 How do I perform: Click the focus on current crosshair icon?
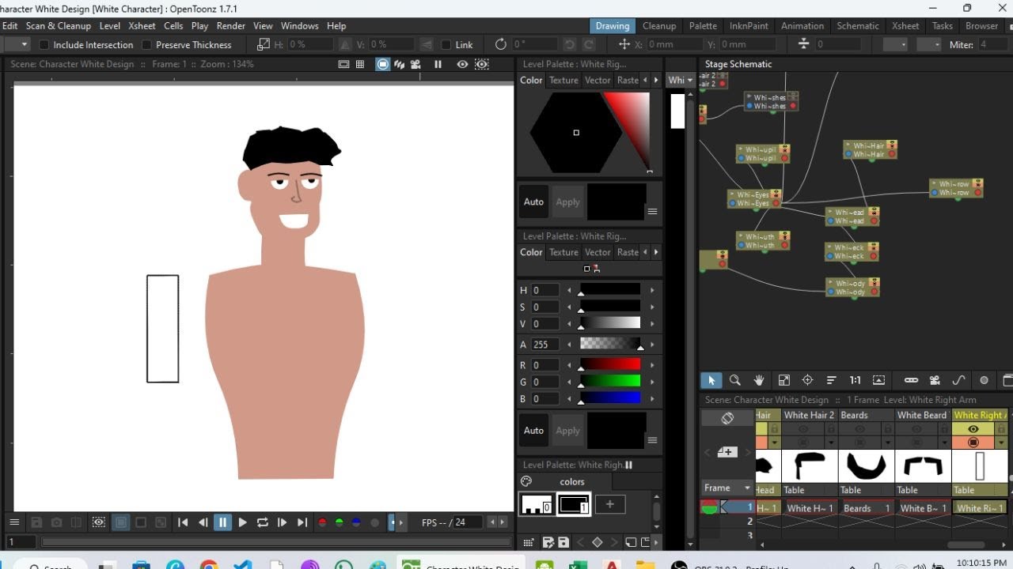point(807,380)
